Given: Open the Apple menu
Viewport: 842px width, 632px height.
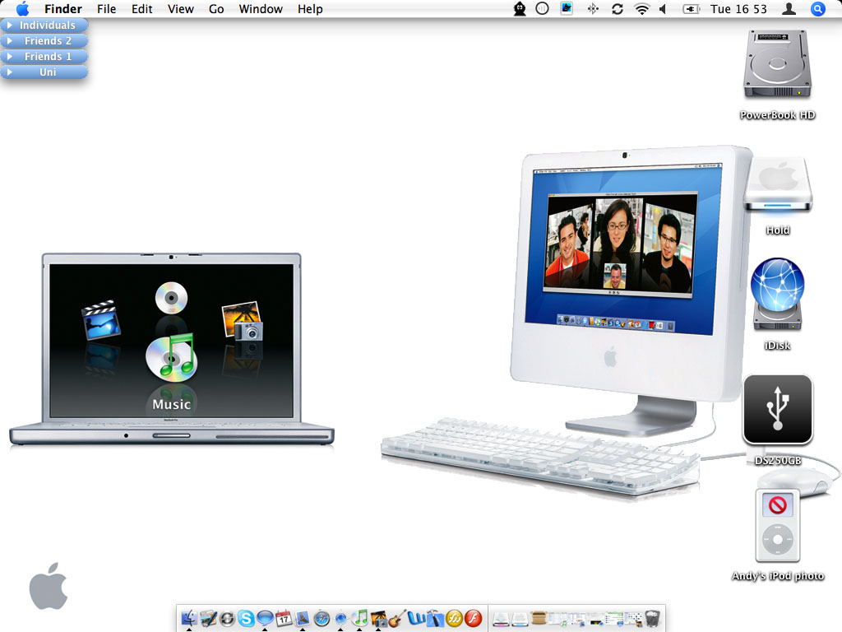Looking at the screenshot, I should (x=22, y=8).
